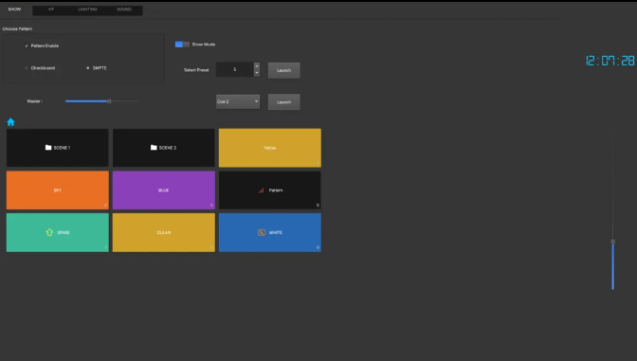
Task: Click the vertical fader handle on right
Action: [613, 242]
